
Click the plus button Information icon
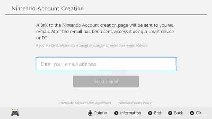pos(116,113)
